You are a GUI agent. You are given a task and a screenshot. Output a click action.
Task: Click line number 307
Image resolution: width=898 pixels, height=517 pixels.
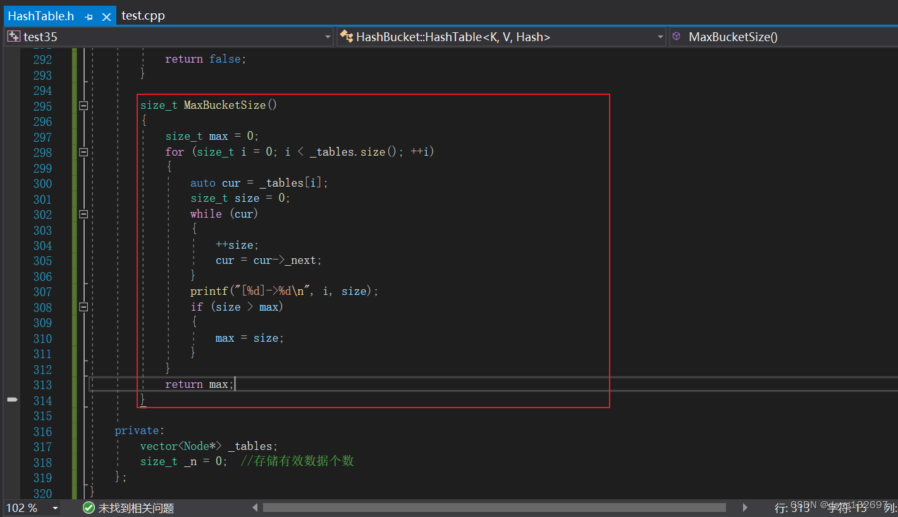pyautogui.click(x=42, y=292)
